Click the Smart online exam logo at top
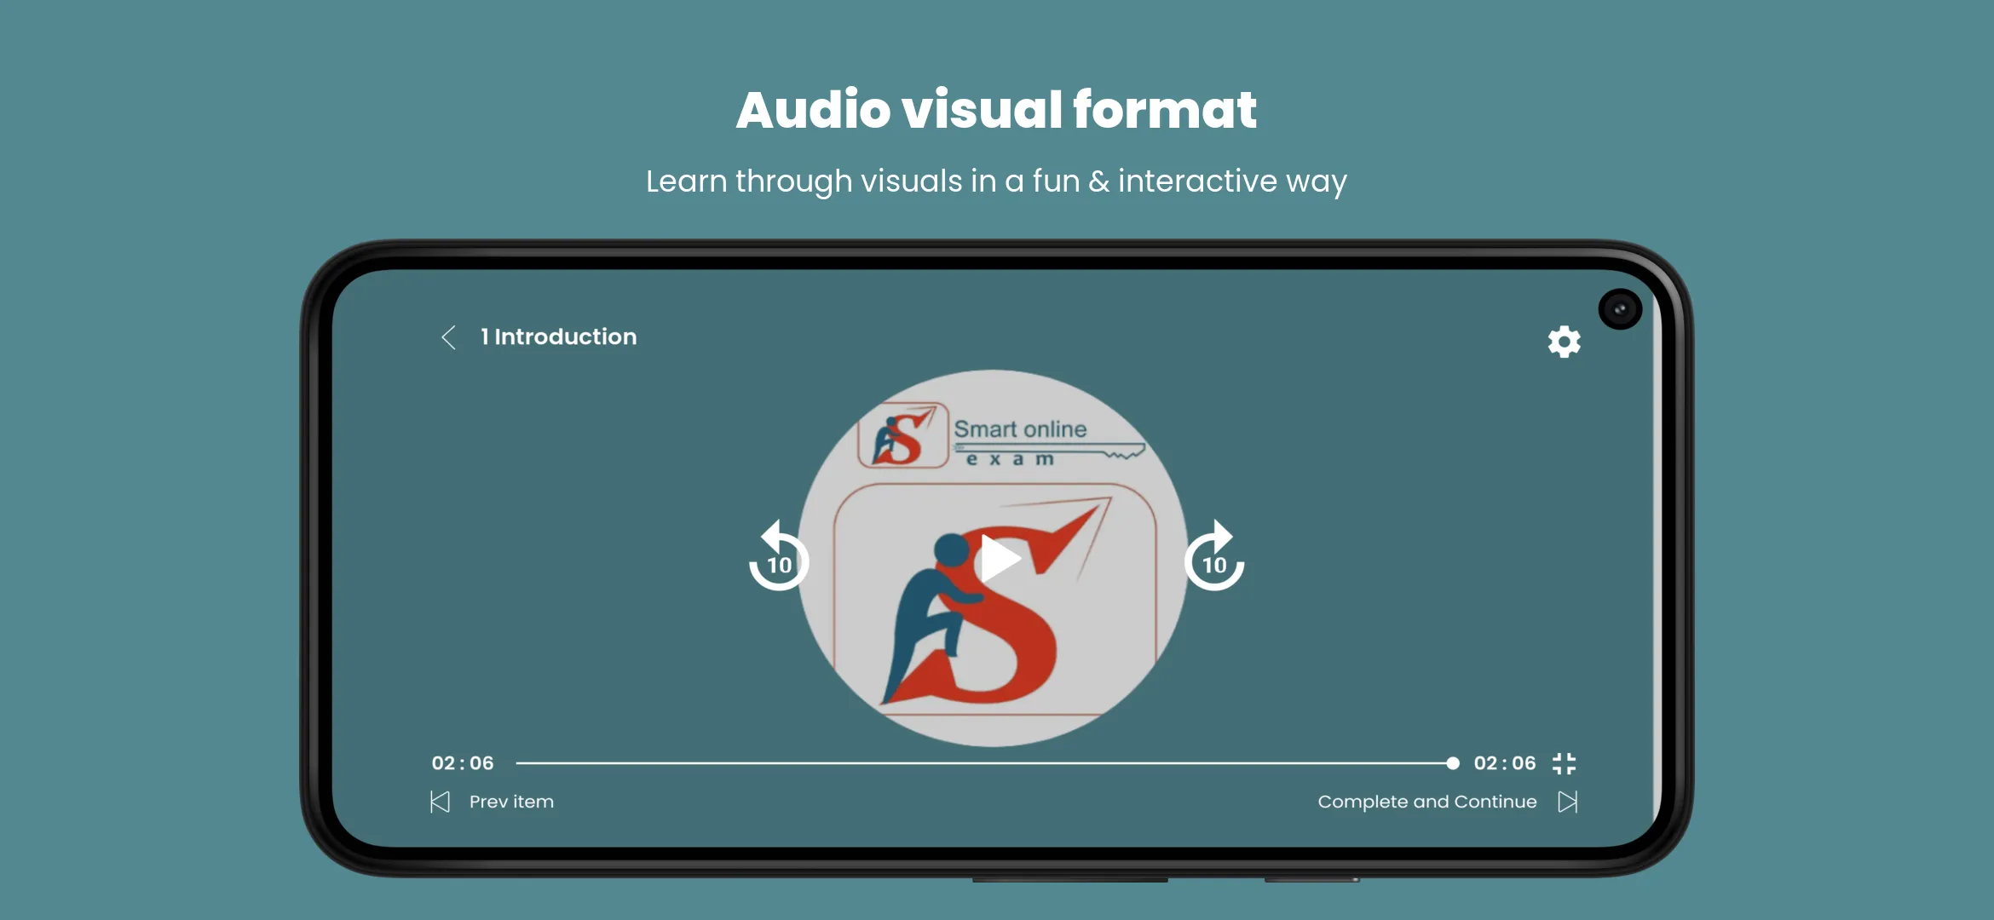The image size is (1994, 920). [1001, 436]
